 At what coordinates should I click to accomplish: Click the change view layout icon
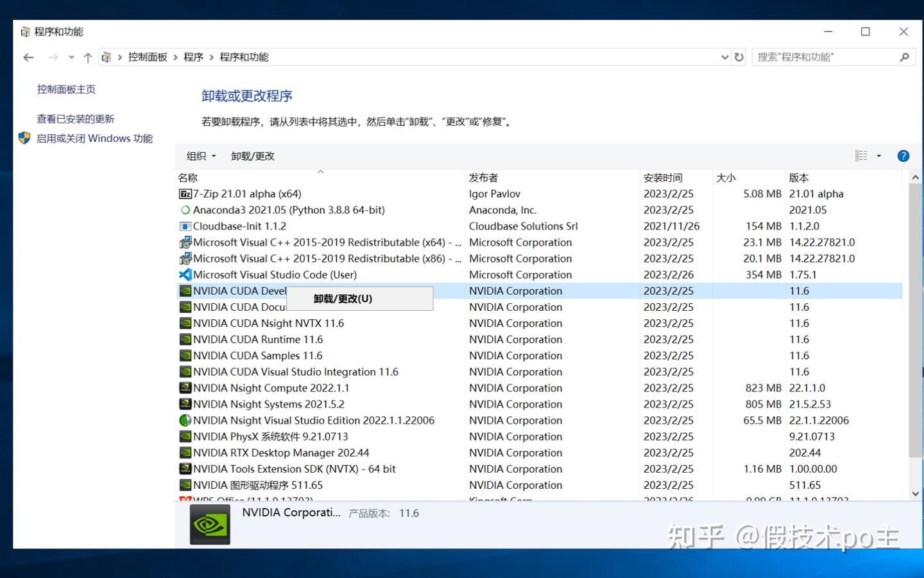pos(861,155)
